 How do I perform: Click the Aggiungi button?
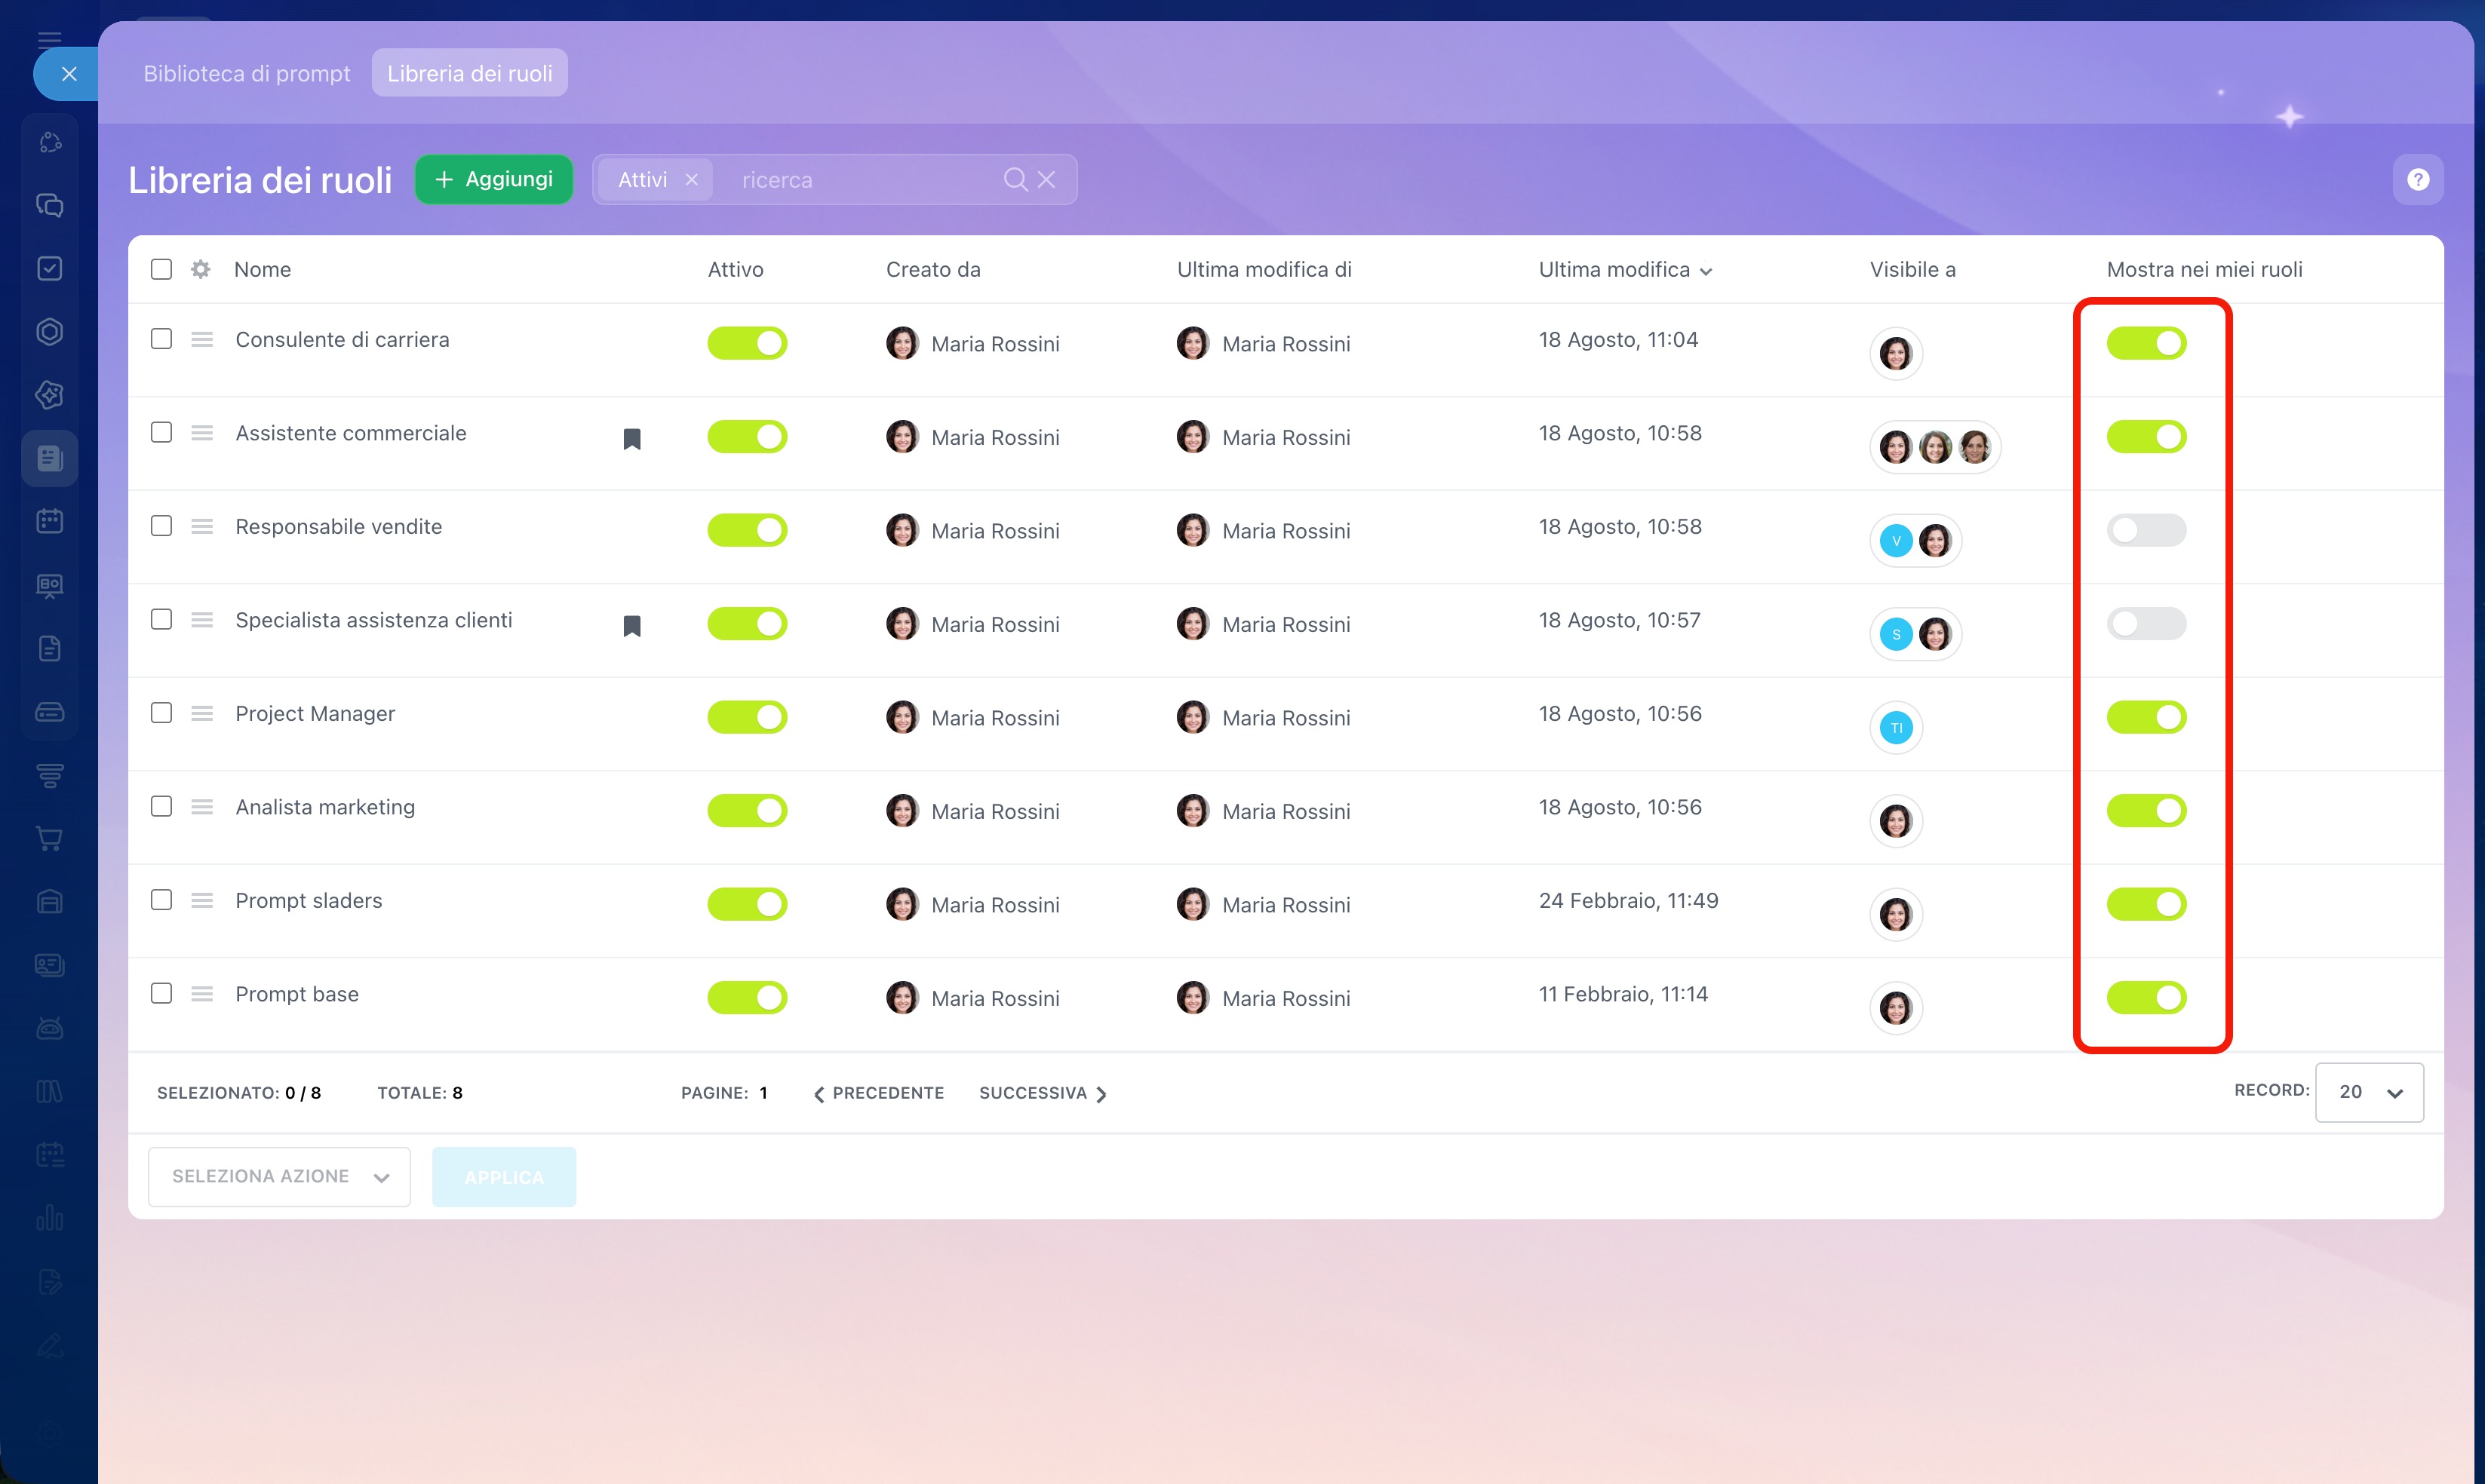(x=494, y=179)
